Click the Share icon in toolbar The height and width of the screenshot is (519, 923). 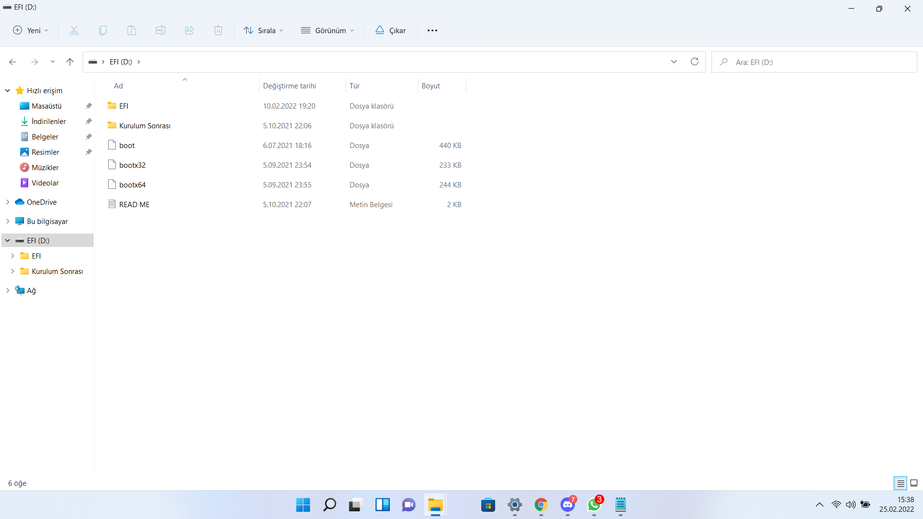(189, 30)
